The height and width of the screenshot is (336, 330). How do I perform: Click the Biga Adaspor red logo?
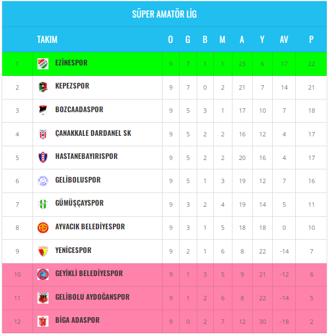[43, 321]
